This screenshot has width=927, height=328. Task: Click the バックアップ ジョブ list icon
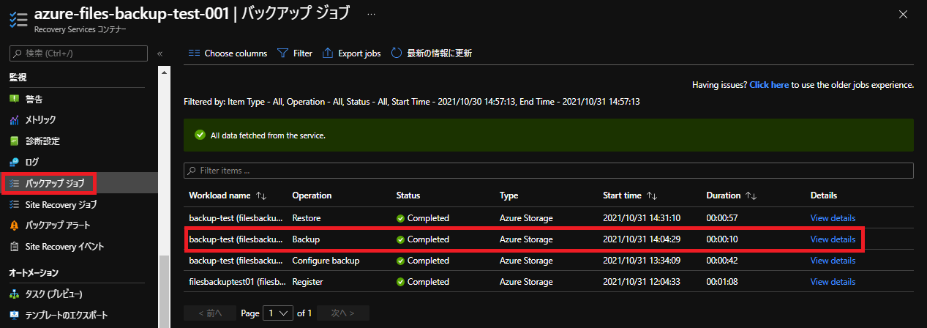(14, 183)
